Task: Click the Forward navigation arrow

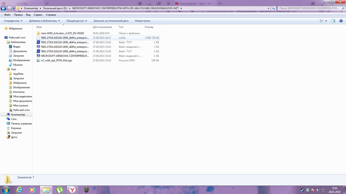Action: click(x=10, y=8)
